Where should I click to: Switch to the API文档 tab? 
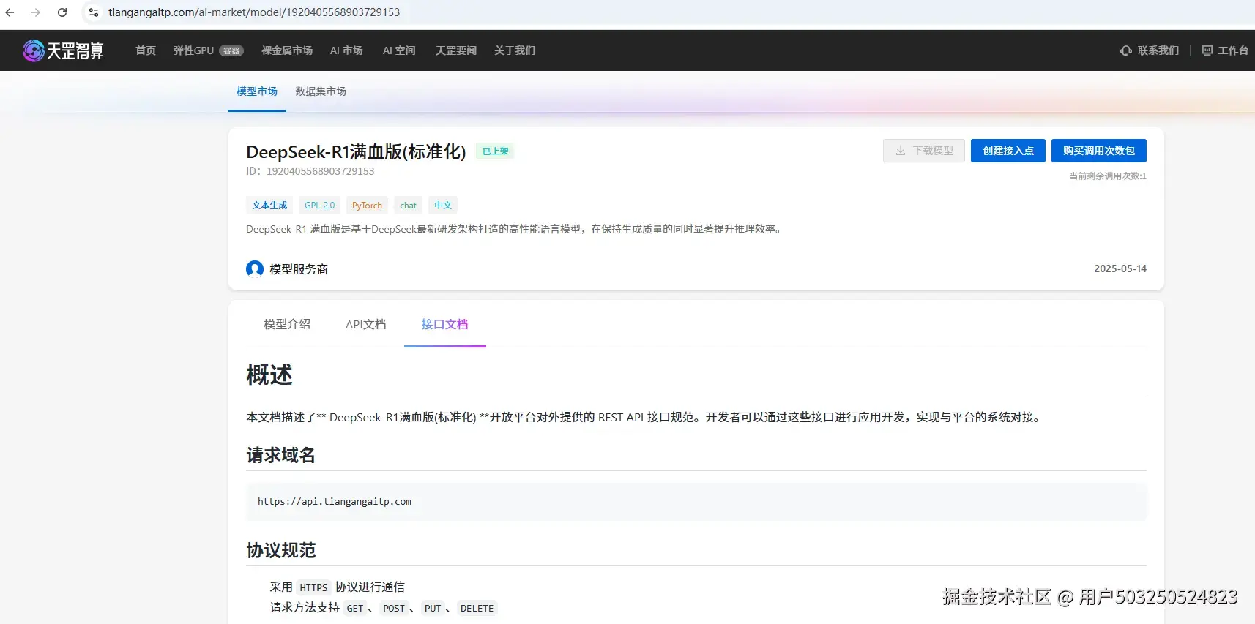coord(365,324)
